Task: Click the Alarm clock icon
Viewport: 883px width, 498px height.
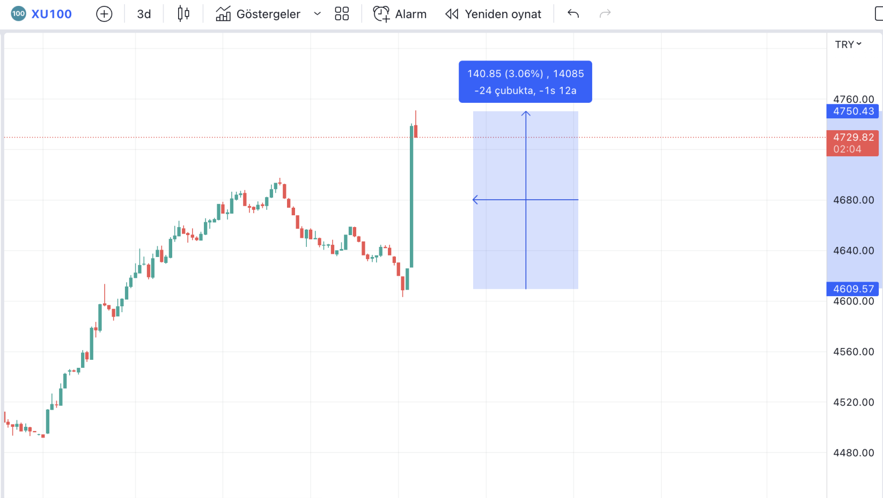Action: coord(381,14)
